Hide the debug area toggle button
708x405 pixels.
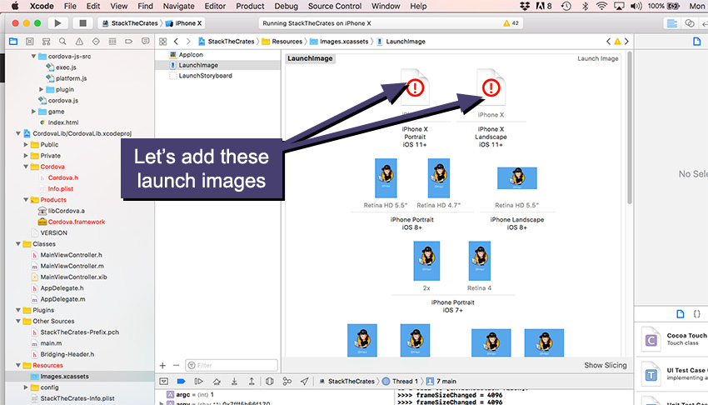[x=164, y=382]
